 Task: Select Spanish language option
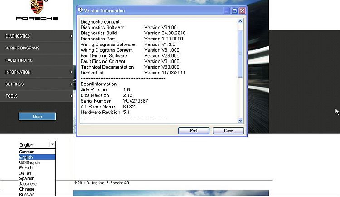[37, 178]
